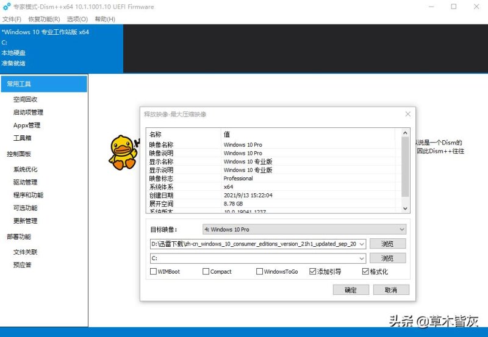Enable the WindowsToGo option

(x=260, y=272)
